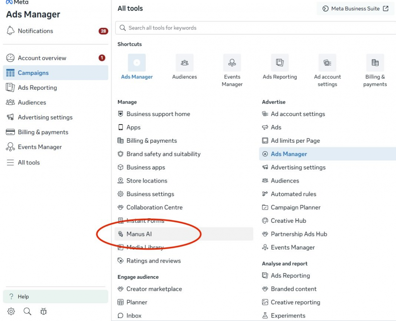Click the bug report icon
The height and width of the screenshot is (321, 396).
click(x=43, y=311)
